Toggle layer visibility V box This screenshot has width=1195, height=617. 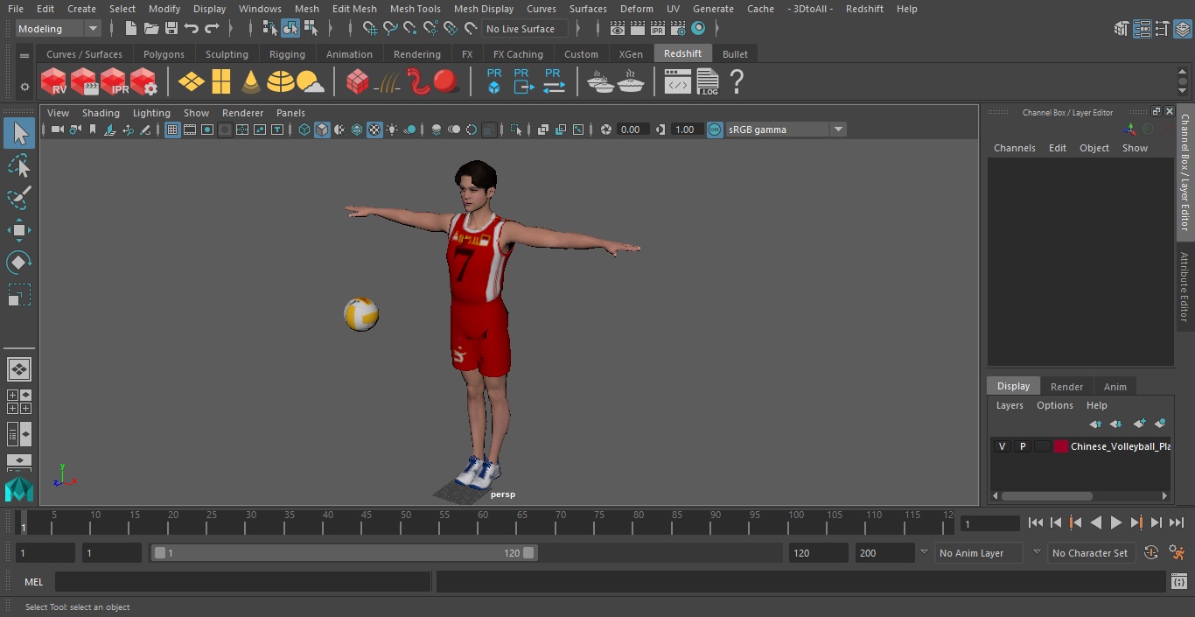[1002, 446]
